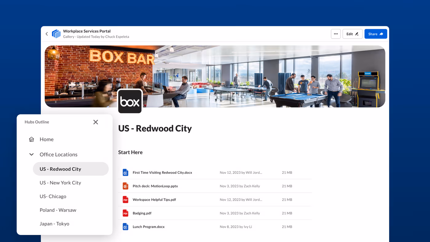The height and width of the screenshot is (242, 430).
Task: Click the Edit button
Action: click(x=352, y=34)
